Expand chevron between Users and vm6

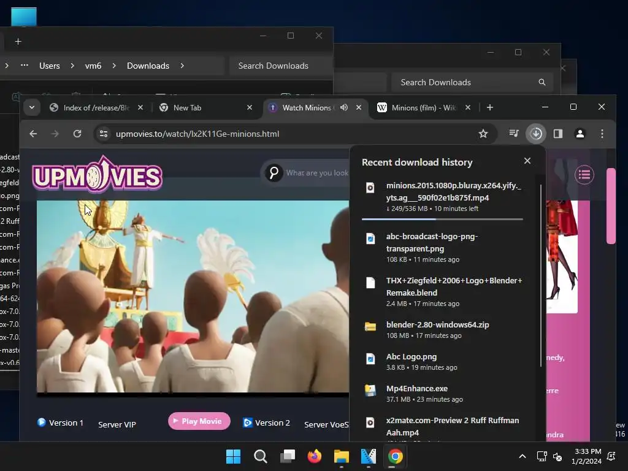coord(72,66)
